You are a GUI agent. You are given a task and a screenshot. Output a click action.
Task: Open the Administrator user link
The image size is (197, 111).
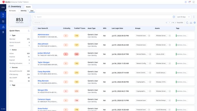pos(43,35)
